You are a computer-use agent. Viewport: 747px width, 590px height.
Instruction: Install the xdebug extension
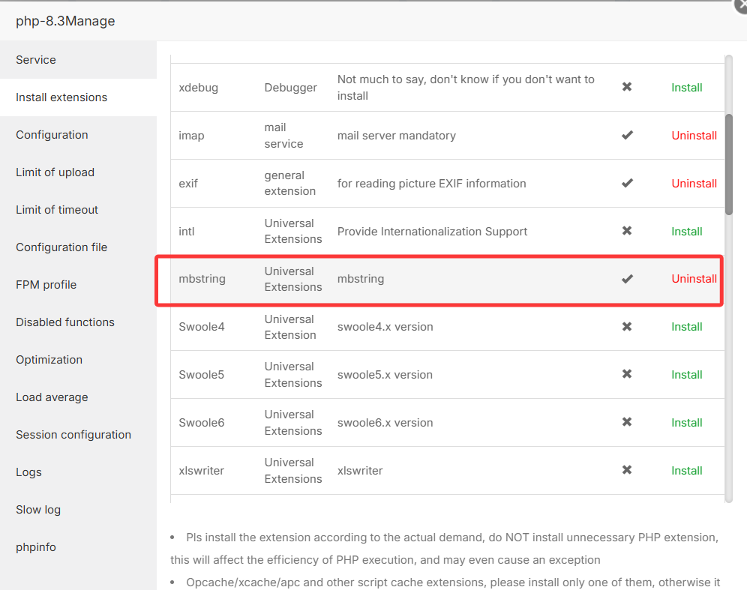point(686,88)
